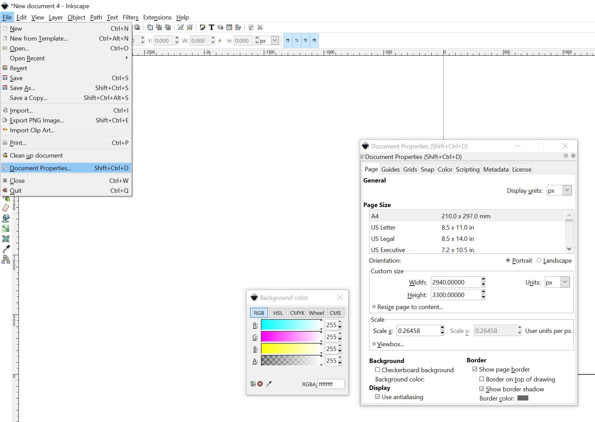The image size is (595, 422).
Task: Click Resize page to content
Action: [x=410, y=307]
